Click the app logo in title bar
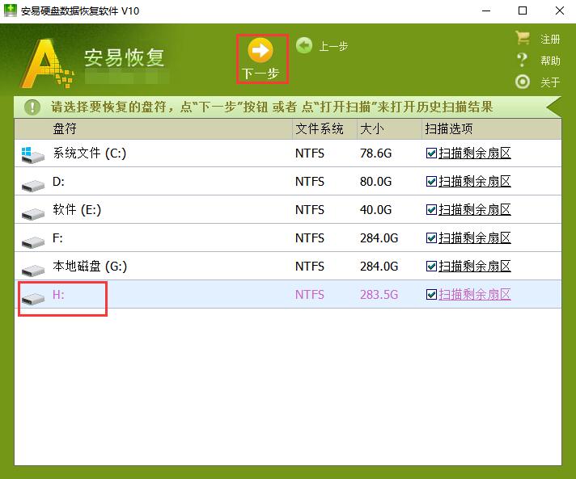 click(11, 11)
